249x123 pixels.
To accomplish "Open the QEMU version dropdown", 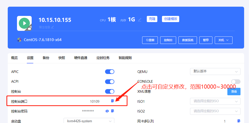I will pyautogui.click(x=215, y=72).
